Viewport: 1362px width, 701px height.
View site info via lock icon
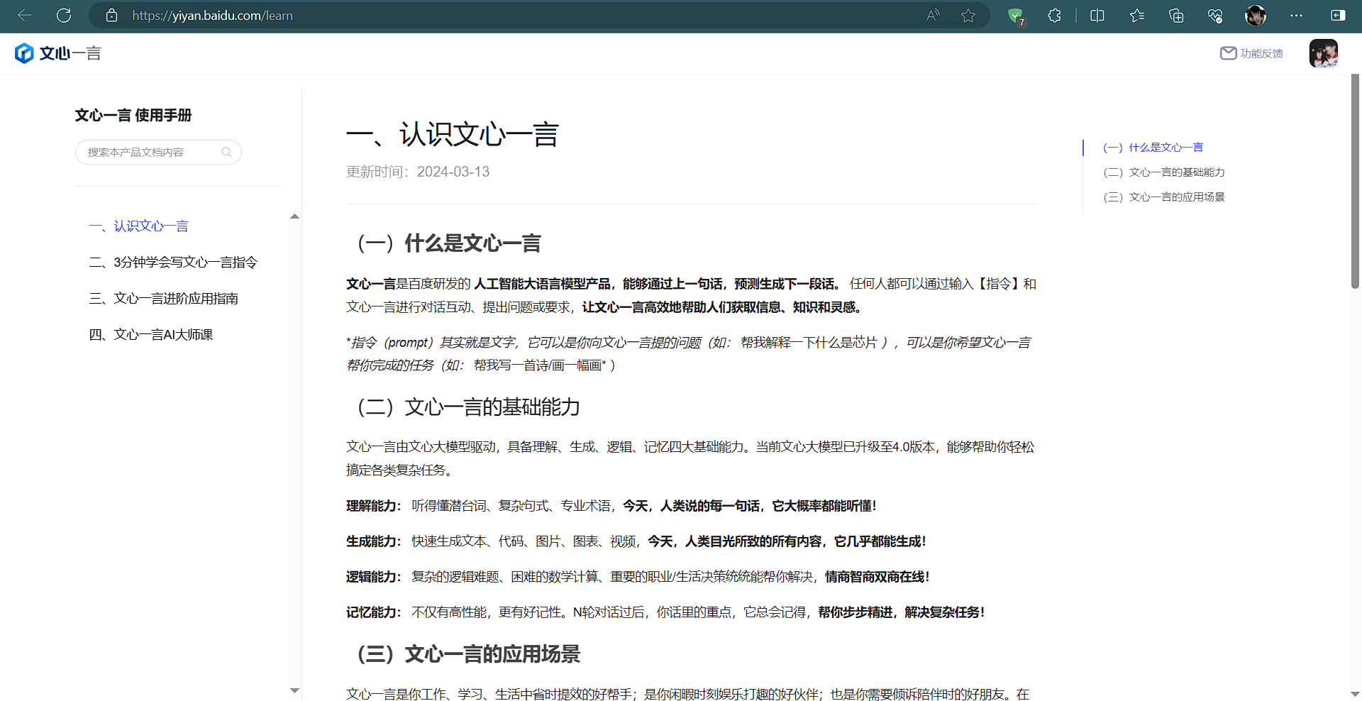pyautogui.click(x=111, y=16)
